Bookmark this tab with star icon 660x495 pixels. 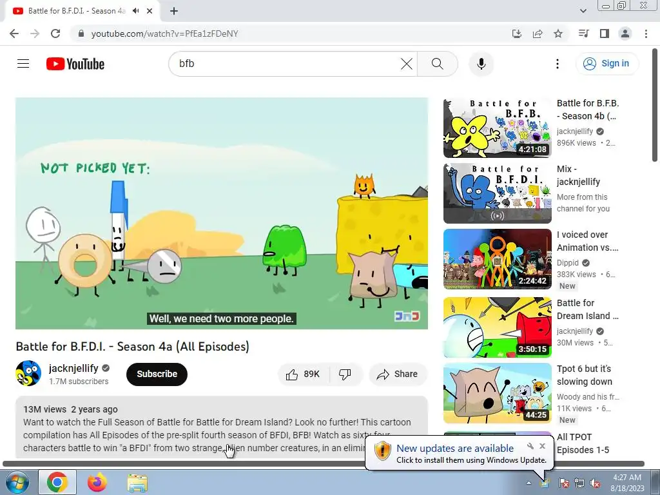coord(558,34)
